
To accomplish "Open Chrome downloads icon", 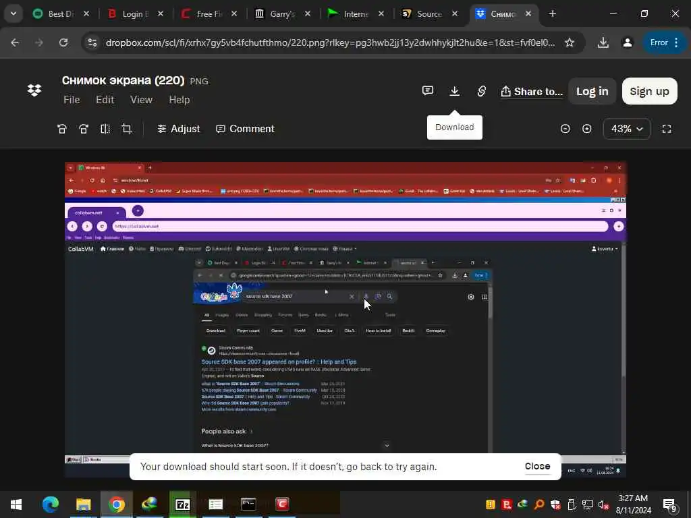I will coord(603,42).
